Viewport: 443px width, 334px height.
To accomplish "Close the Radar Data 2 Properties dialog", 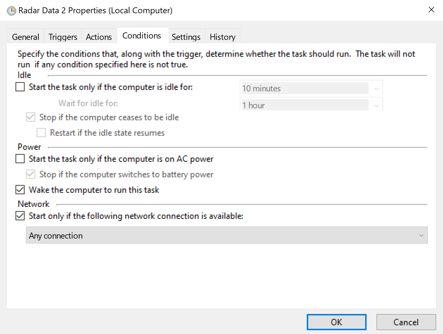I will click(x=431, y=10).
